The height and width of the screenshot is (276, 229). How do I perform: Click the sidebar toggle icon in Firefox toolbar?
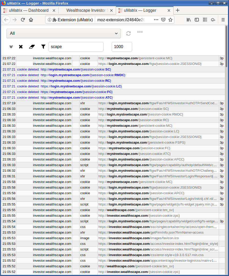(x=197, y=20)
